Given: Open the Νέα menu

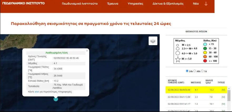Looking at the screenshot, I should tap(196, 4).
